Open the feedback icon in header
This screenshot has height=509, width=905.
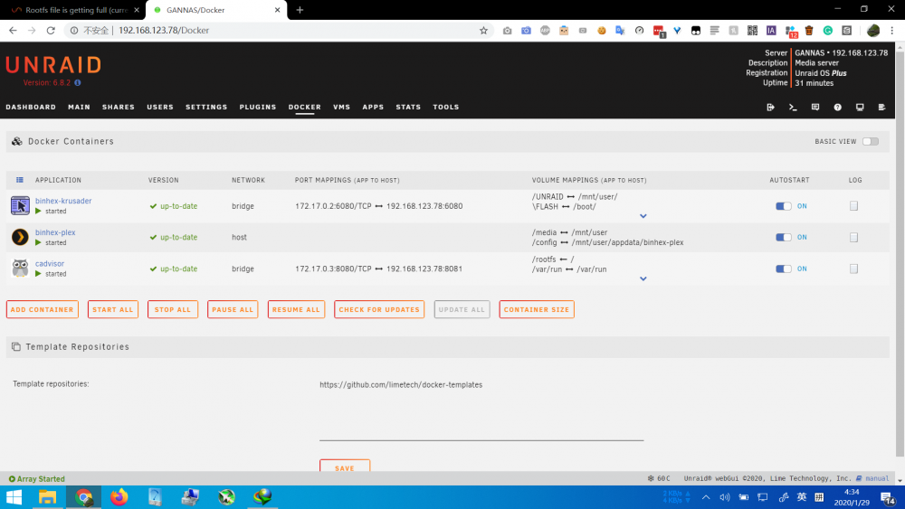815,108
